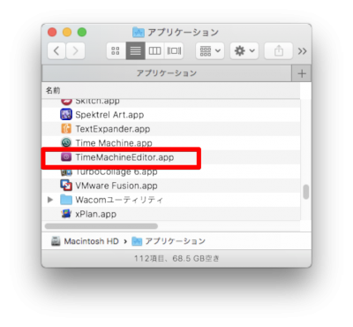Open the gear action menu
This screenshot has height=327, width=353.
click(x=244, y=51)
